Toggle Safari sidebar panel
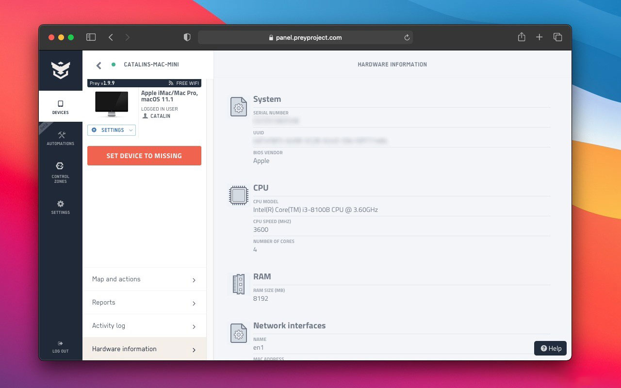Viewport: 621px width, 388px height. tap(91, 37)
